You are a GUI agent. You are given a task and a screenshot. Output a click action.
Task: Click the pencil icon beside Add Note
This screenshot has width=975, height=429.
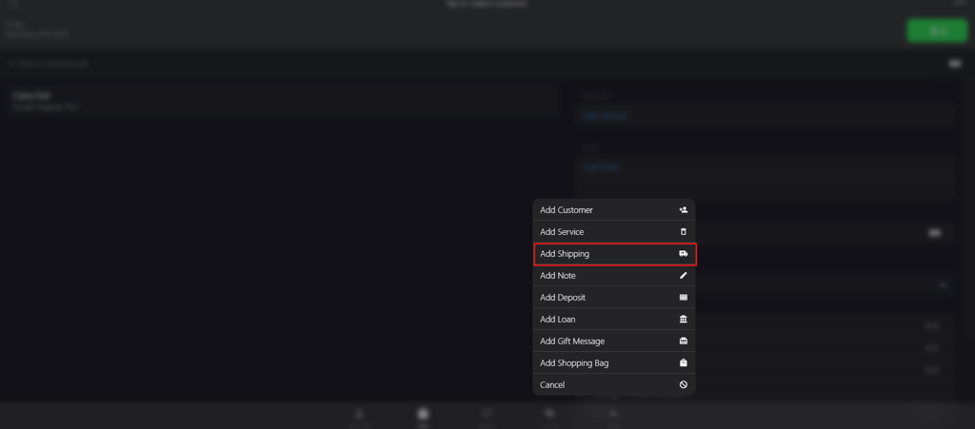(x=684, y=276)
